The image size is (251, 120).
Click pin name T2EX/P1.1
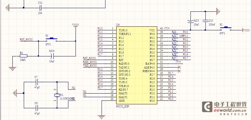(x=125, y=34)
